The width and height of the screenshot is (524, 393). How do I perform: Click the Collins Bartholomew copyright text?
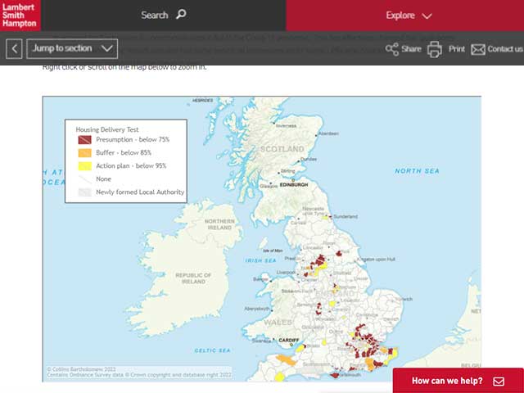pos(81,369)
